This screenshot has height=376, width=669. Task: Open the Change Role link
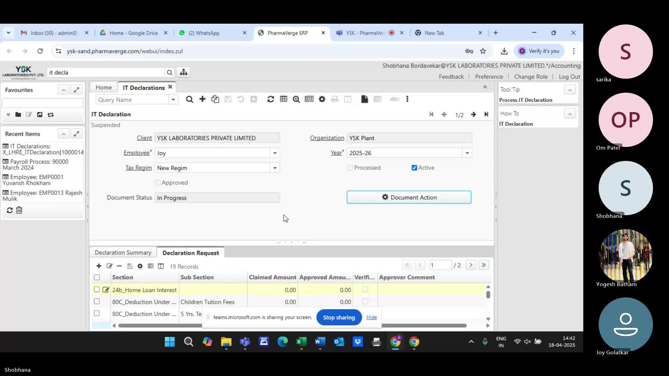coord(531,77)
